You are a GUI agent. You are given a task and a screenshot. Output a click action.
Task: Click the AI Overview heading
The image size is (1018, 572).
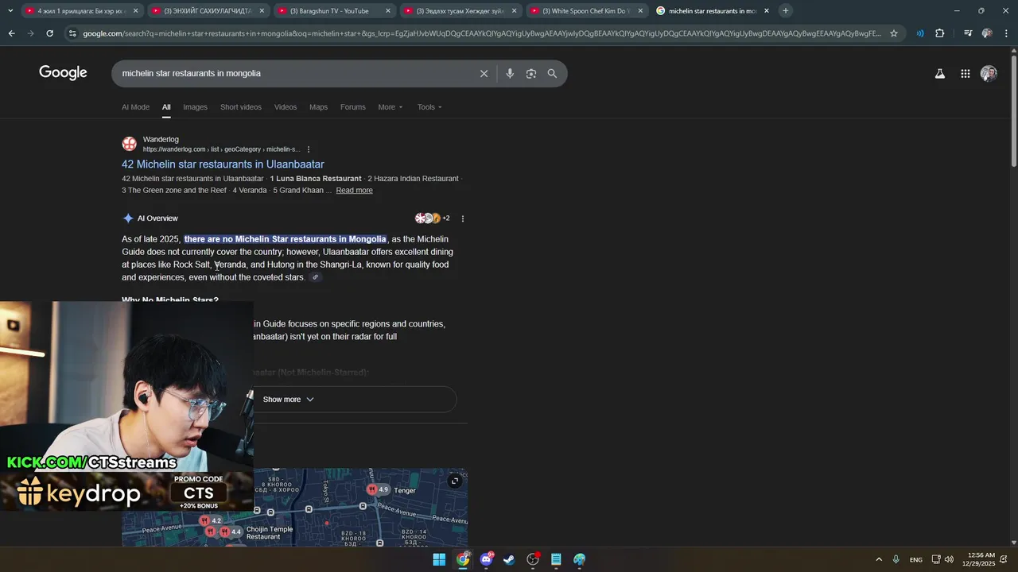(x=157, y=218)
